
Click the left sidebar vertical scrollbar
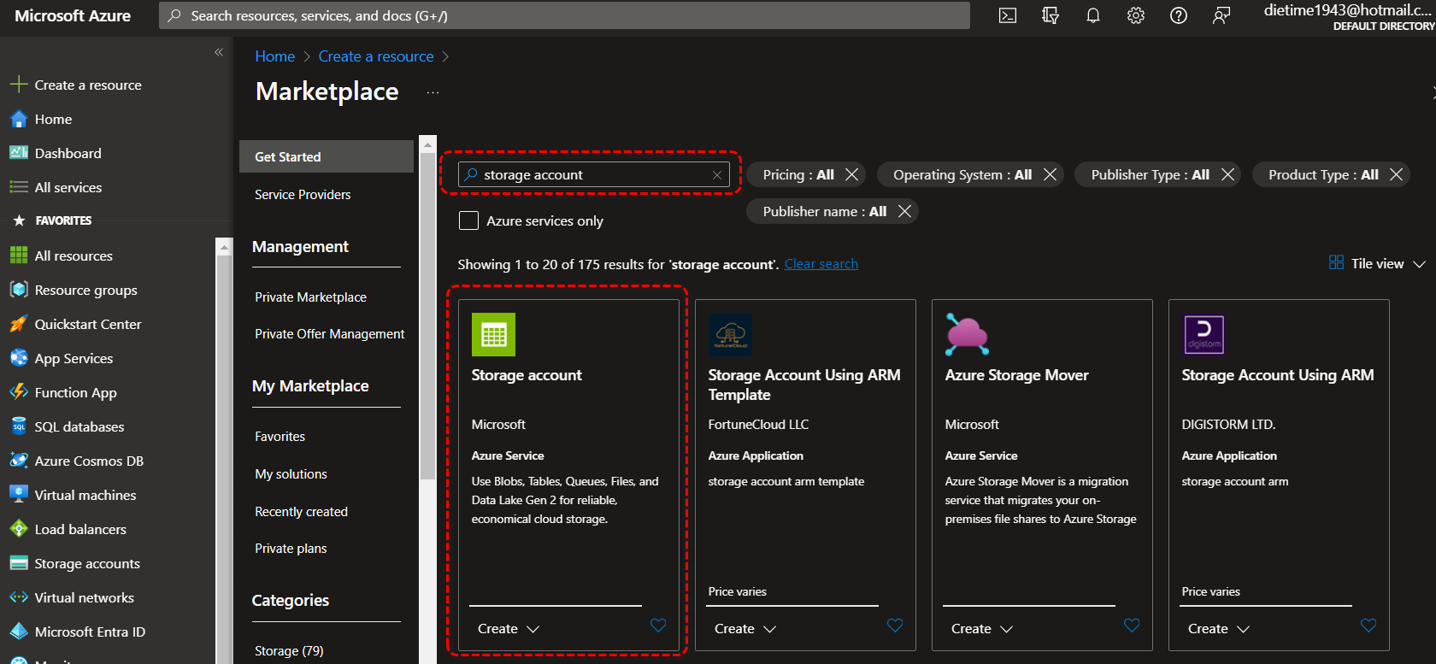pos(225,458)
